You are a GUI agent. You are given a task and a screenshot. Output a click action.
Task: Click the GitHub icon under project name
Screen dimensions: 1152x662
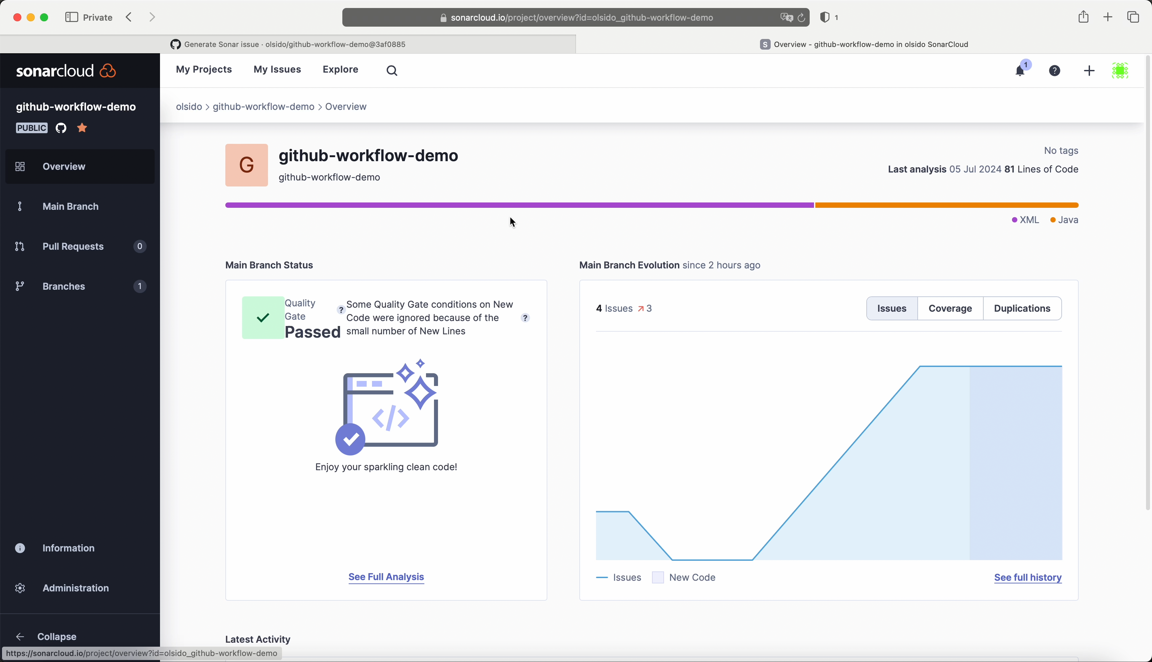(61, 128)
